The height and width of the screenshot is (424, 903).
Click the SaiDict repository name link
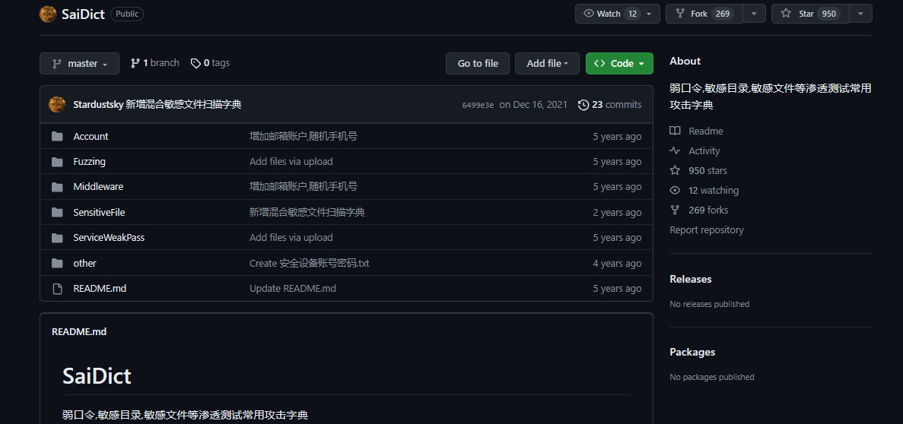83,14
